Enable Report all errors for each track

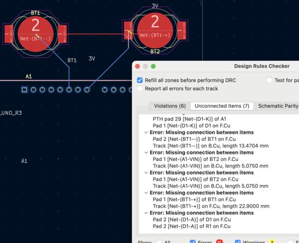click(140, 89)
